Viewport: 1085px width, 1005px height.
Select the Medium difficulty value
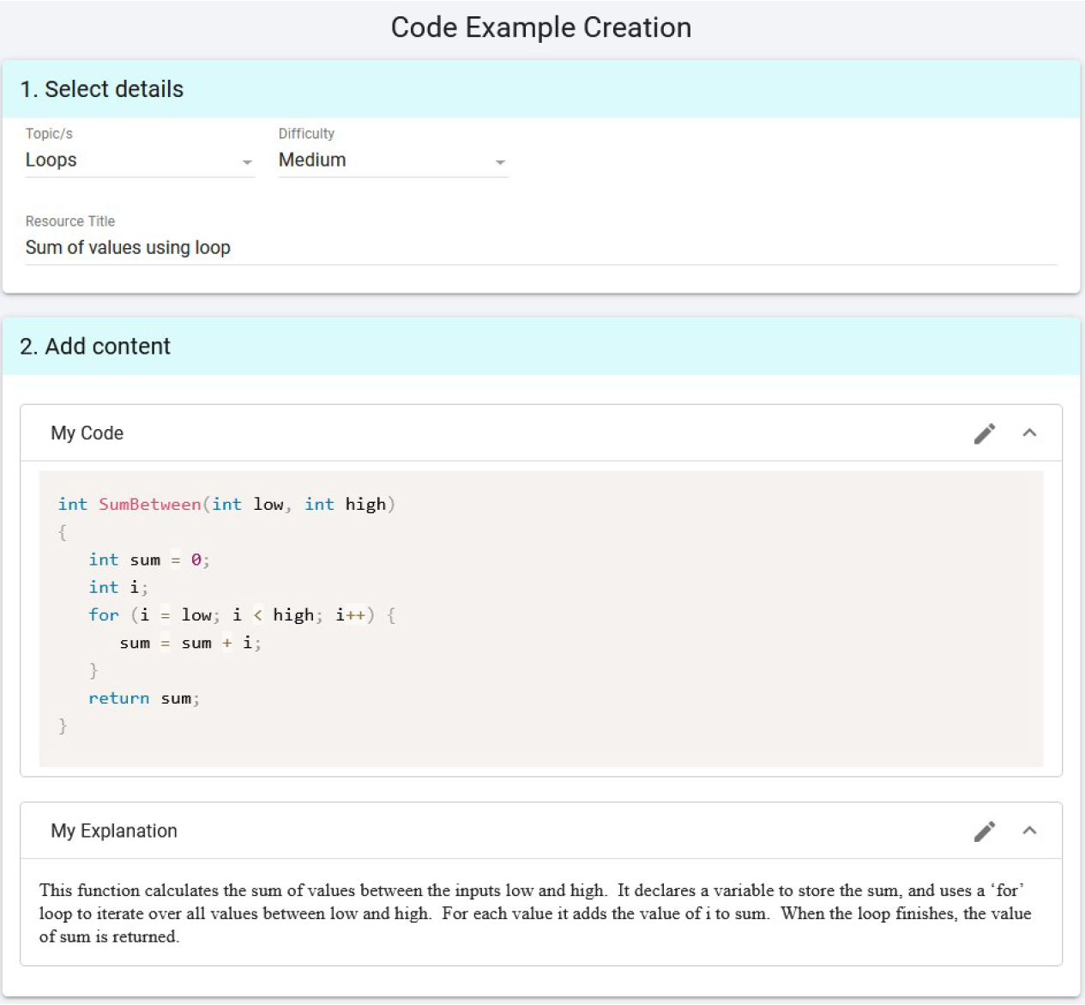(x=312, y=160)
